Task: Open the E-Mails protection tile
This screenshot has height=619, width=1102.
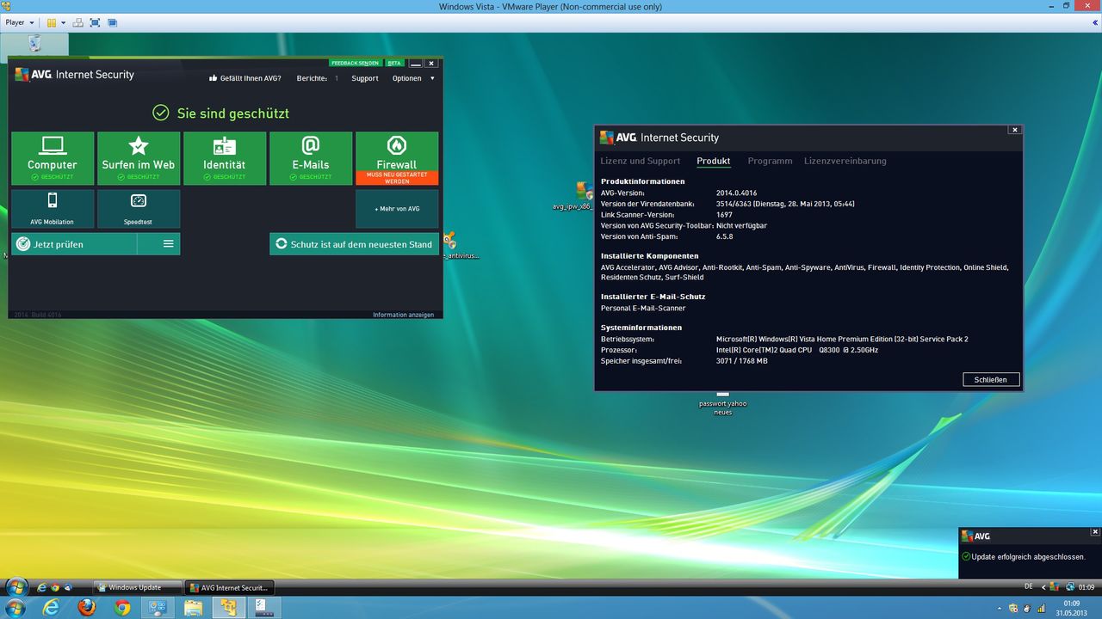Action: pos(311,158)
